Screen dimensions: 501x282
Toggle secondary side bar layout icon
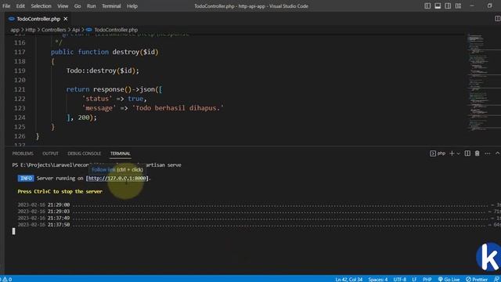click(448, 6)
